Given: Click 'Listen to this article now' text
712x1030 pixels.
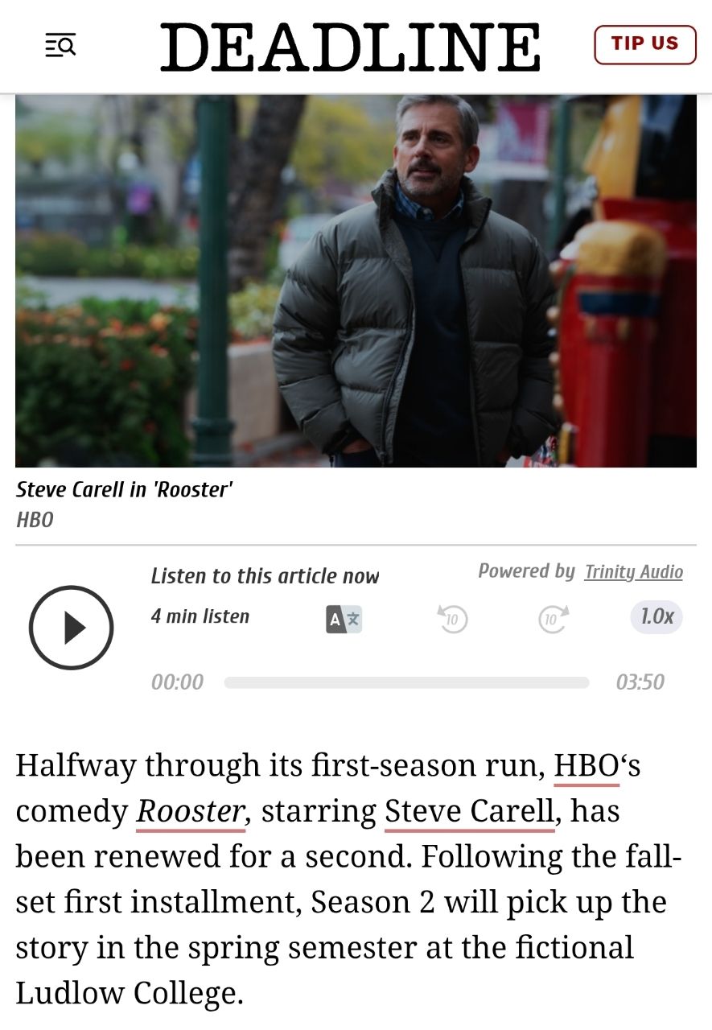Looking at the screenshot, I should (265, 576).
